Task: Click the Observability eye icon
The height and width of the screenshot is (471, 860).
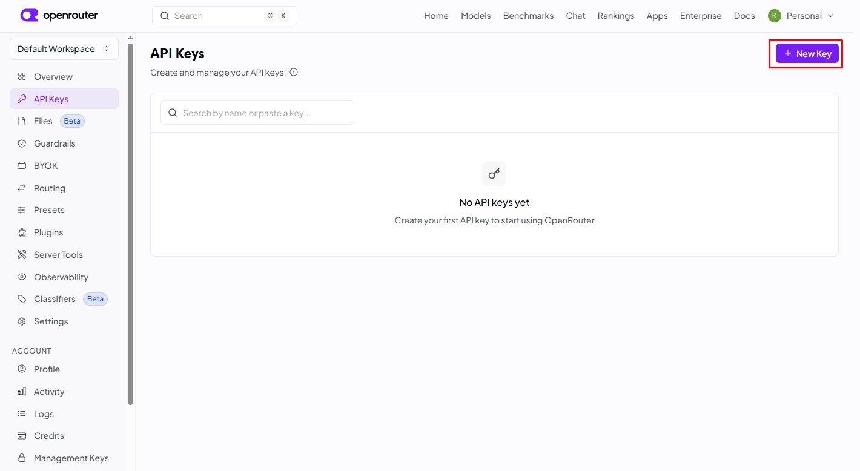Action: click(x=22, y=277)
